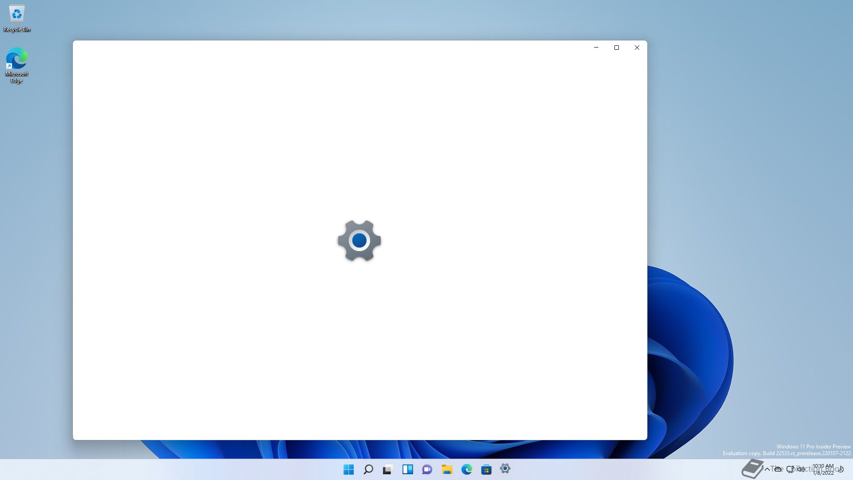Open the Recycle Bin desktop icon

17,19
